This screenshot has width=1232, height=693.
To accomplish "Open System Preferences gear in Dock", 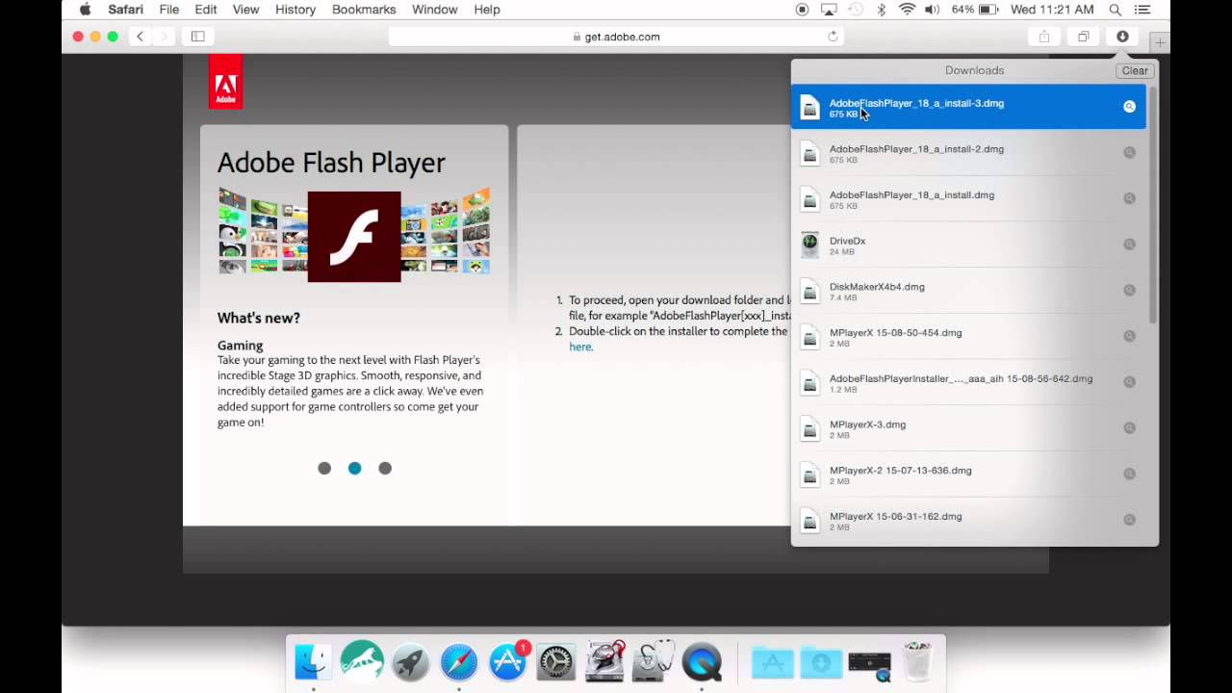I will coord(555,662).
